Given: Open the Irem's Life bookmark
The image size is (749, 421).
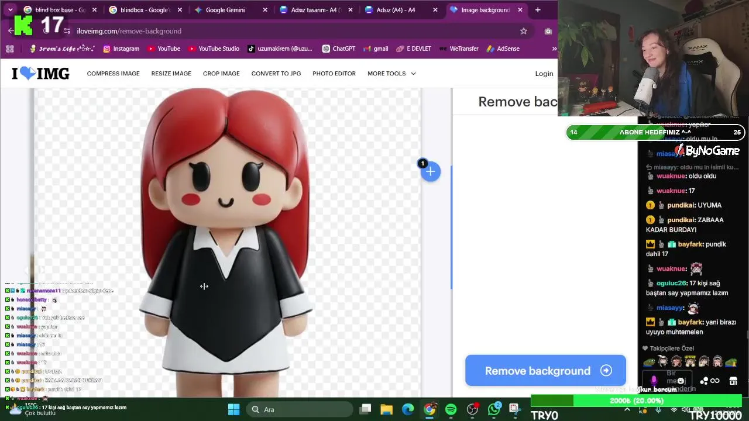Looking at the screenshot, I should pos(62,49).
